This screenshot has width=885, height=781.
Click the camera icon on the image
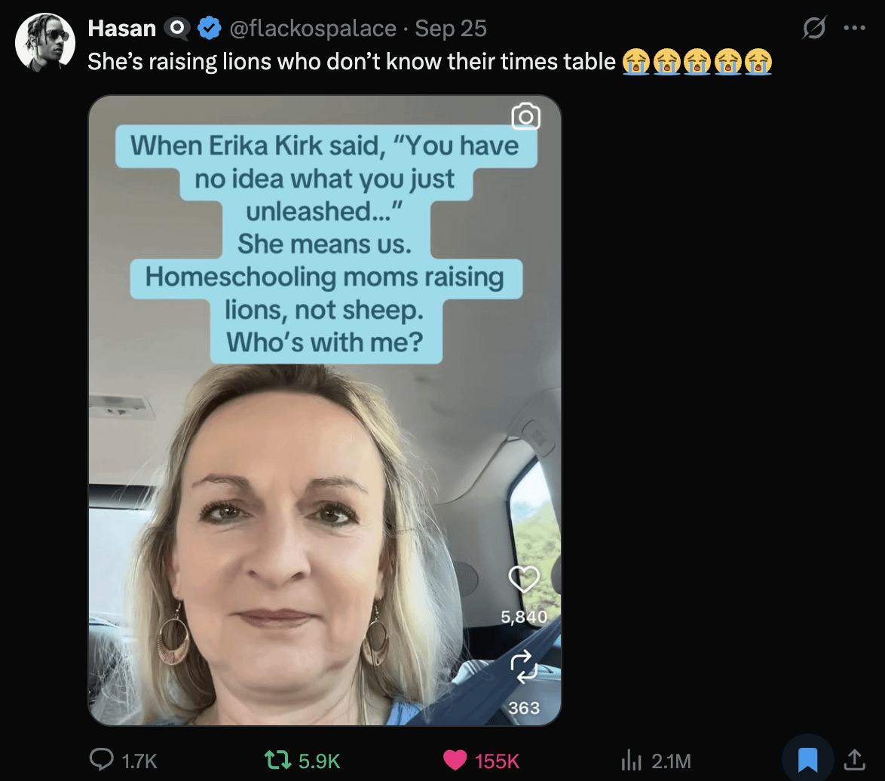pyautogui.click(x=525, y=116)
